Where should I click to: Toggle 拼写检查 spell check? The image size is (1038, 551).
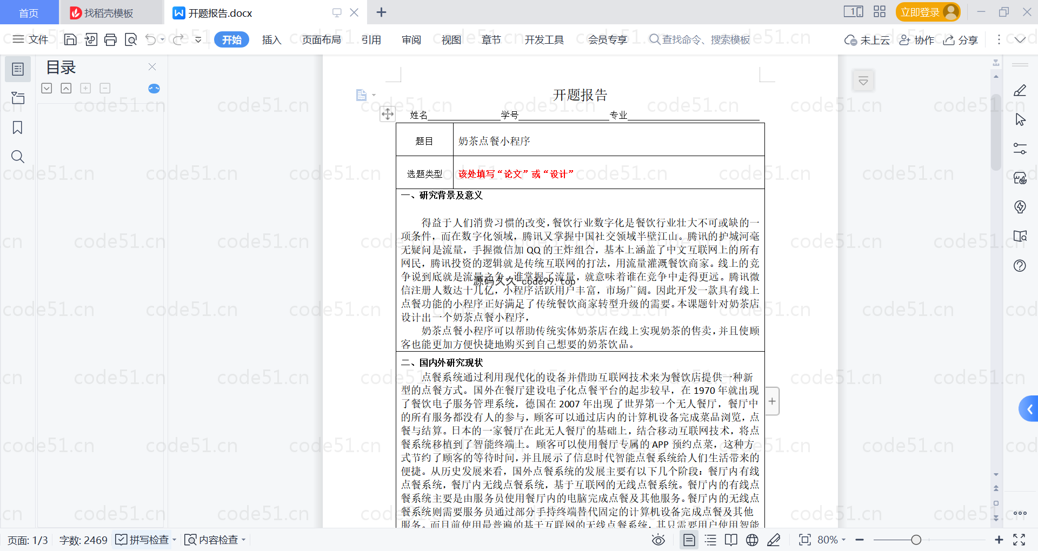pyautogui.click(x=143, y=540)
